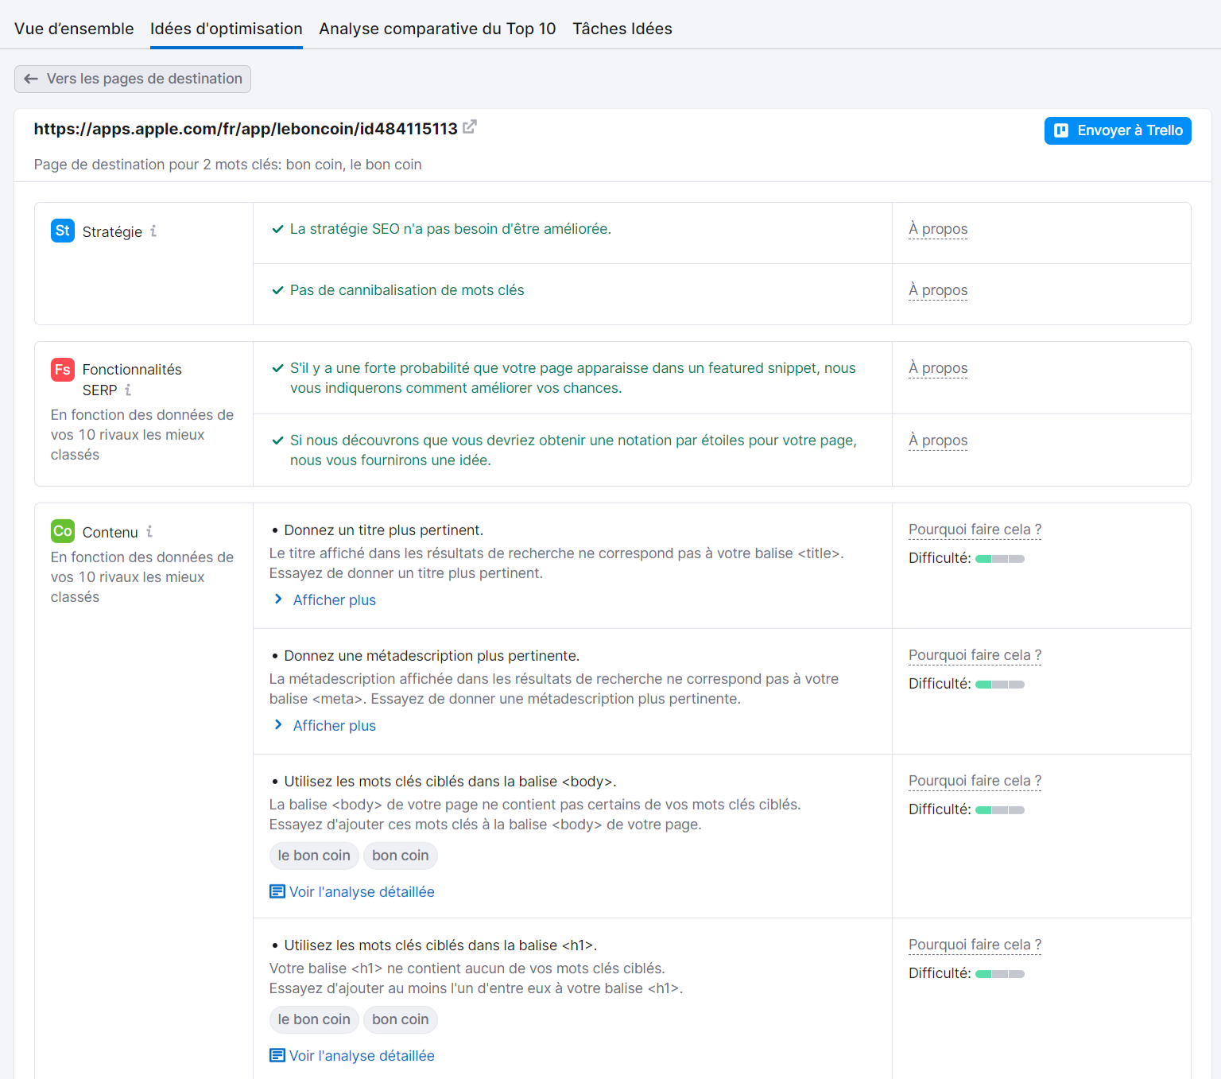The width and height of the screenshot is (1221, 1079).
Task: Open Voir l'analyse détaillée for body tag
Action: click(362, 892)
